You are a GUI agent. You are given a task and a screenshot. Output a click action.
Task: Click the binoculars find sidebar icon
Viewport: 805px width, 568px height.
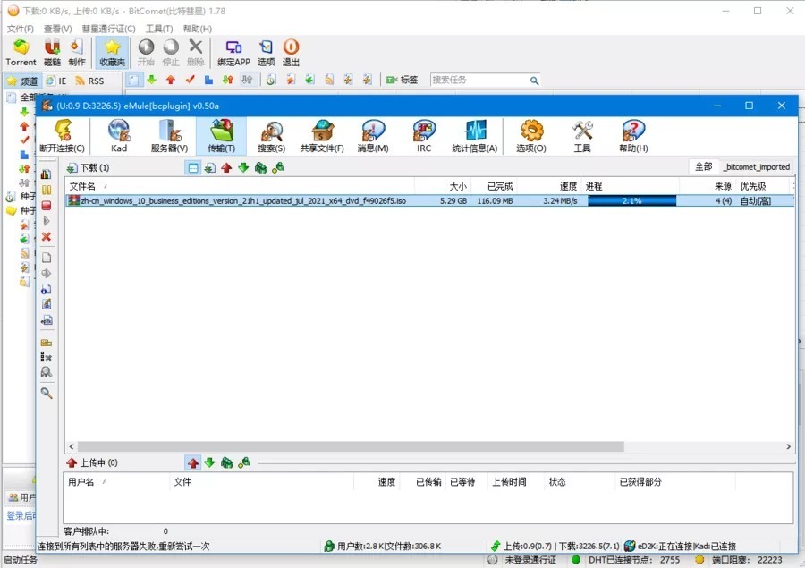47,372
